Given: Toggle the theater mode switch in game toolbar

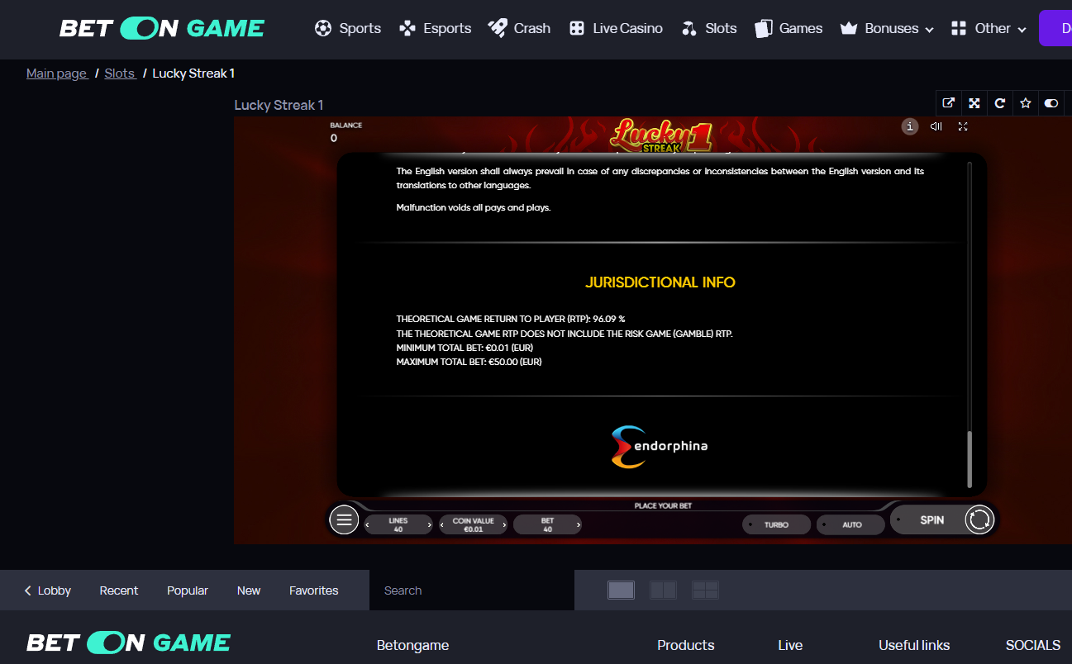Looking at the screenshot, I should pos(1051,103).
